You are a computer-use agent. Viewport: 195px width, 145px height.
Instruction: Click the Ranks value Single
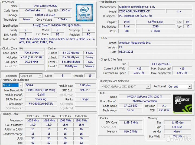(85, 99)
